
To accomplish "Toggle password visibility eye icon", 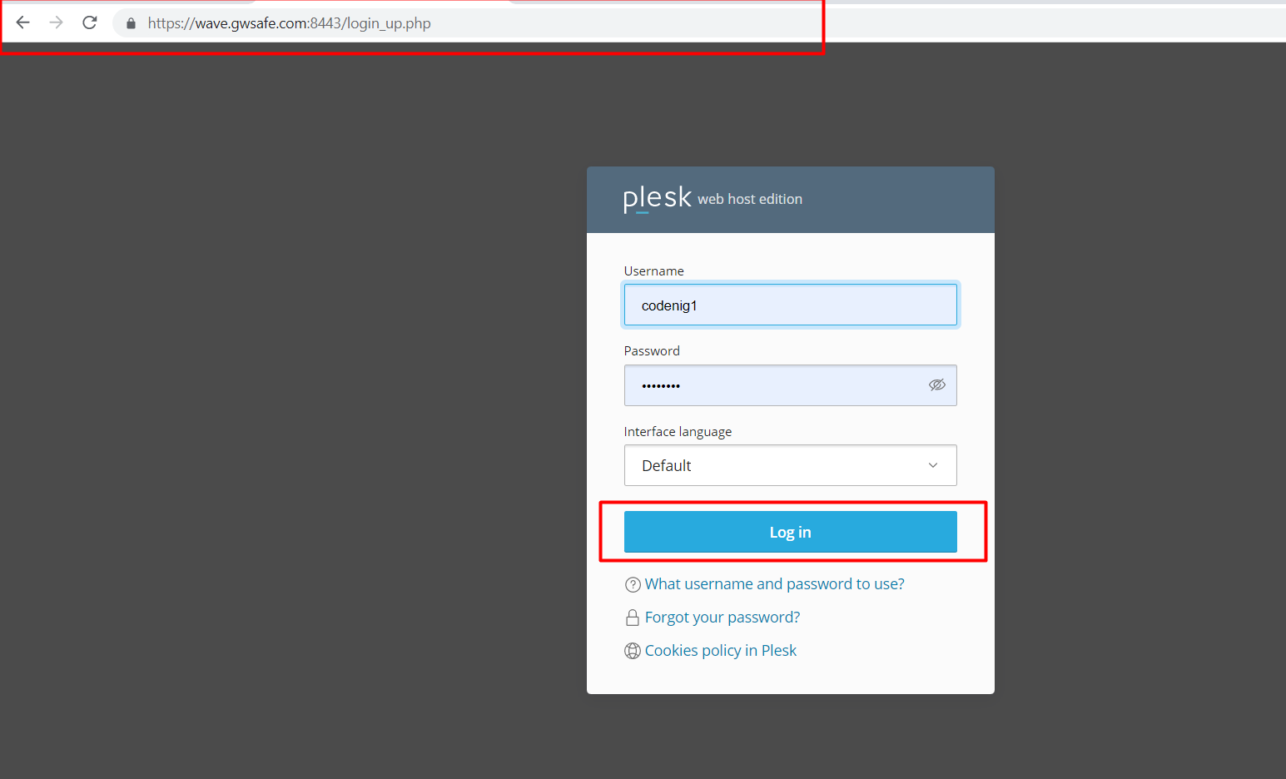I will point(937,385).
